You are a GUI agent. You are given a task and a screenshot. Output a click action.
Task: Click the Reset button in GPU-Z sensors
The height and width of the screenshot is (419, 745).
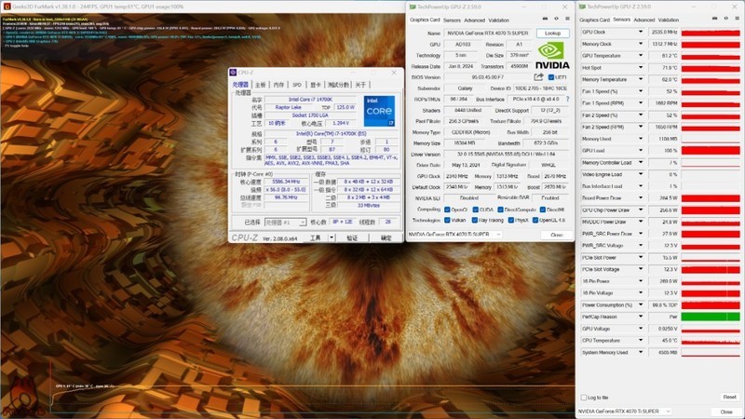pos(729,397)
